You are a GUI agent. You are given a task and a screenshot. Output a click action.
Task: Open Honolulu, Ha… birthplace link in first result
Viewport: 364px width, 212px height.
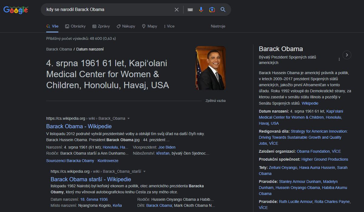[116, 147]
